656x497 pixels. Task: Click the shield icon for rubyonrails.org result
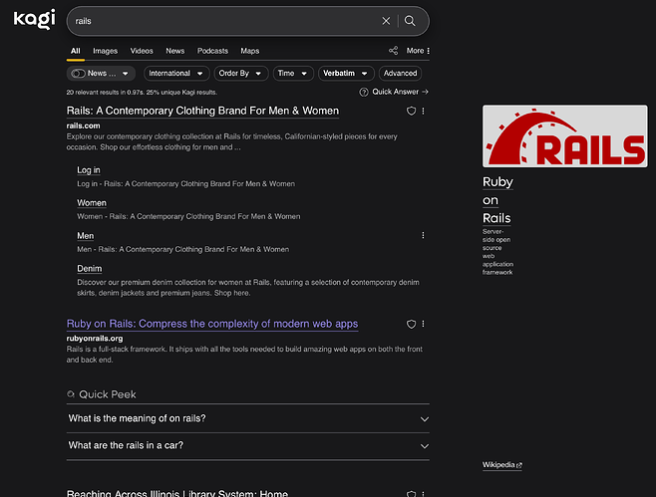click(412, 324)
